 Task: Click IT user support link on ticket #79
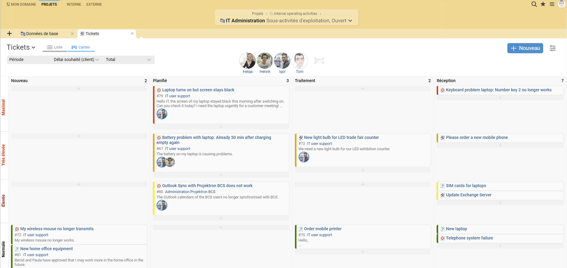point(177,96)
